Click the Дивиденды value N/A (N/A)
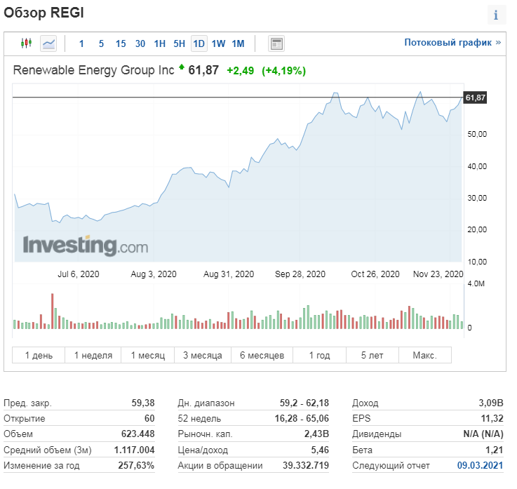The image size is (517, 489). tap(483, 434)
